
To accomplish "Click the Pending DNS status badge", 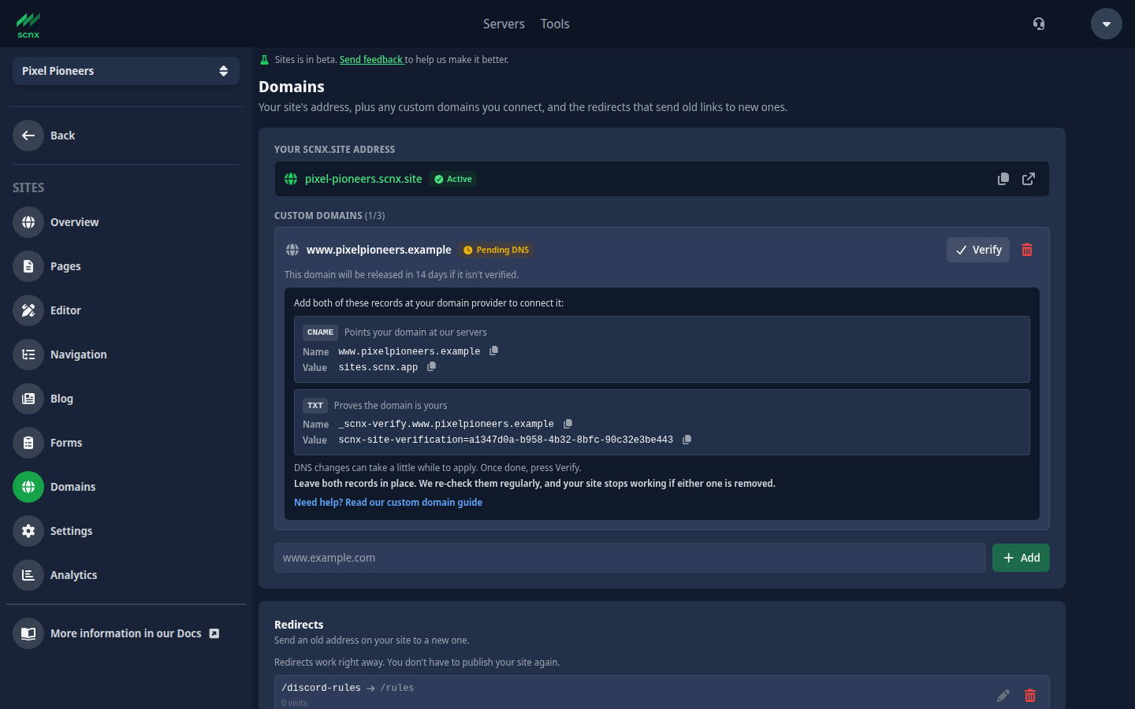I will (497, 250).
